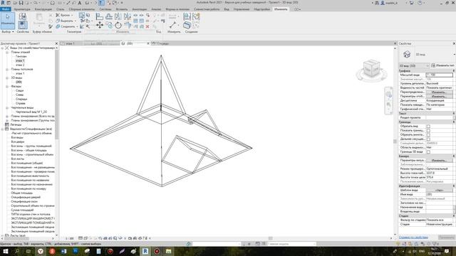This screenshot has height=256, width=456.
Task: Click the Вырезать (Cut geometry) tool
Action: (x=66, y=21)
